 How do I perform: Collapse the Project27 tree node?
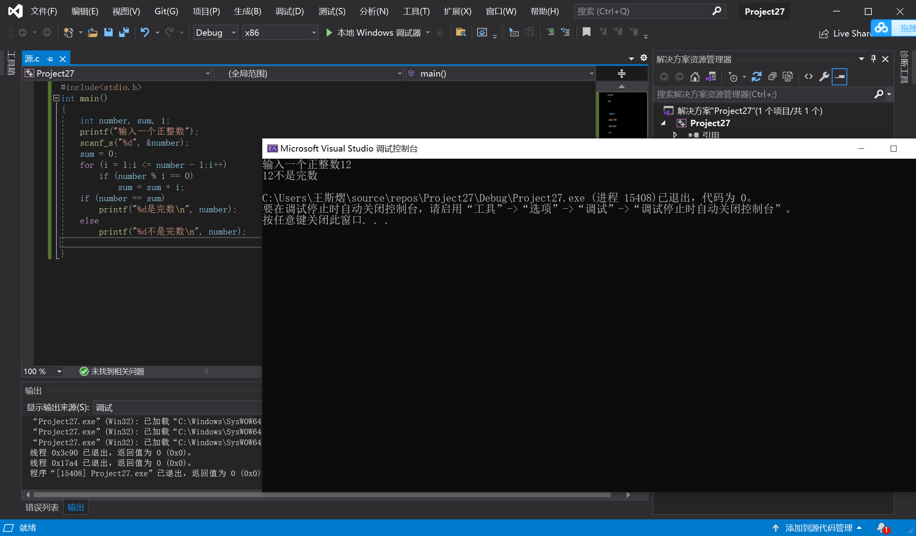click(x=663, y=123)
